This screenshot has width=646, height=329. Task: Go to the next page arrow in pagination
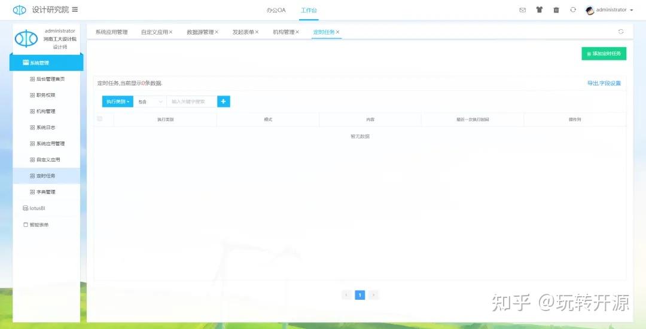click(374, 295)
